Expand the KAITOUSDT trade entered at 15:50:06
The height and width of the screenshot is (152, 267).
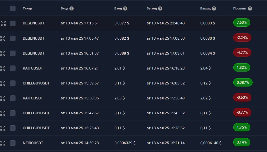click(3, 98)
